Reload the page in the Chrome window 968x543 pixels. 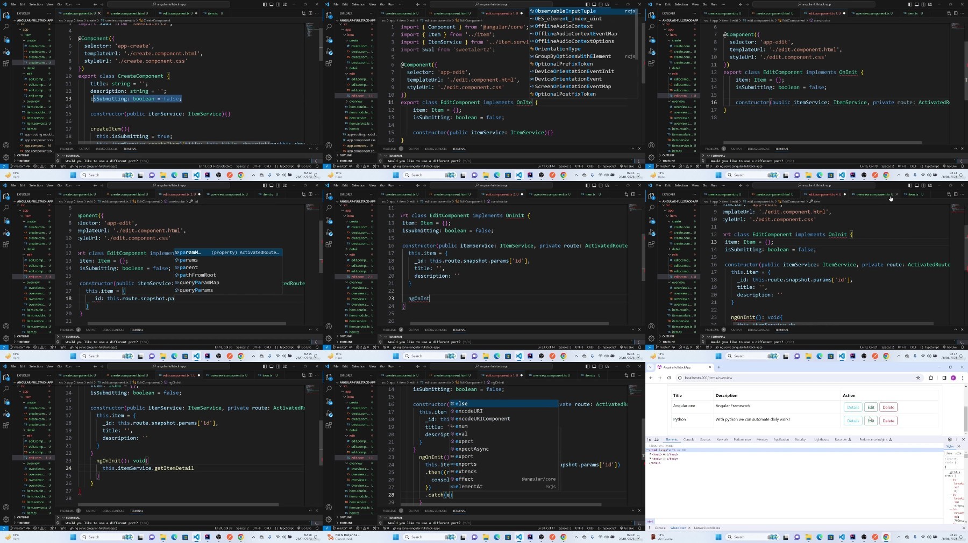pyautogui.click(x=669, y=378)
